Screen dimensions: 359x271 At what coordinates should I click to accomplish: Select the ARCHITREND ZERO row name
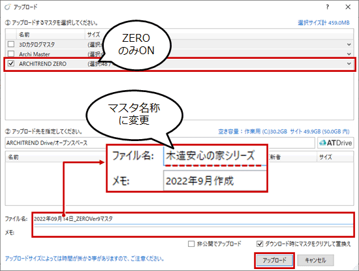(x=42, y=64)
